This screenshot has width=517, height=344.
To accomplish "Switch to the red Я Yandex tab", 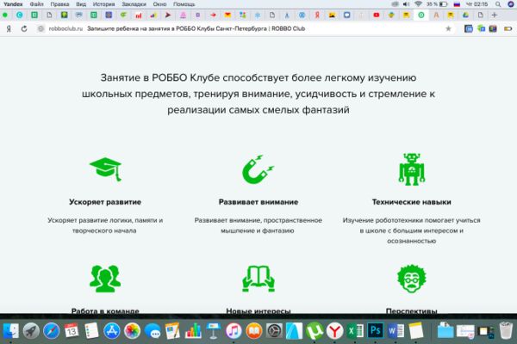I will tap(317, 15).
